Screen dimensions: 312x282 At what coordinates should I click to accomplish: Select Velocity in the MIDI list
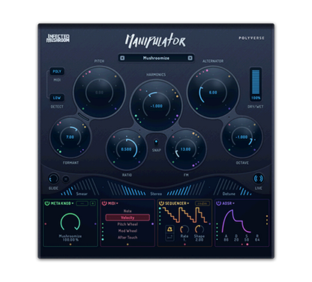[x=127, y=217]
